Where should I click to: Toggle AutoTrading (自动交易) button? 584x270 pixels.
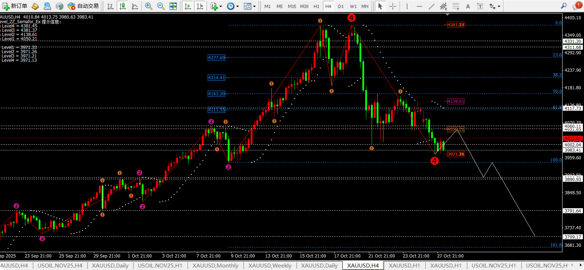[83, 6]
